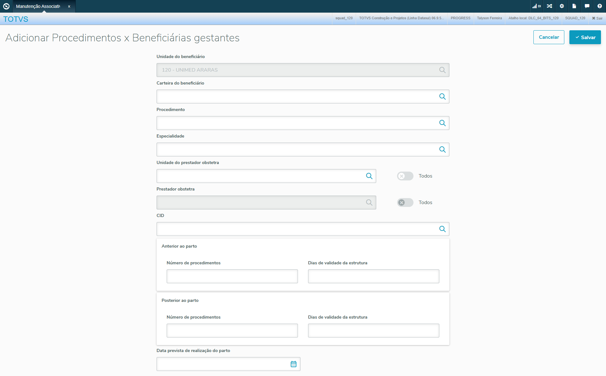This screenshot has width=606, height=376.
Task: Toggle Todos switch beside Prestador obstetra
Action: (x=405, y=203)
